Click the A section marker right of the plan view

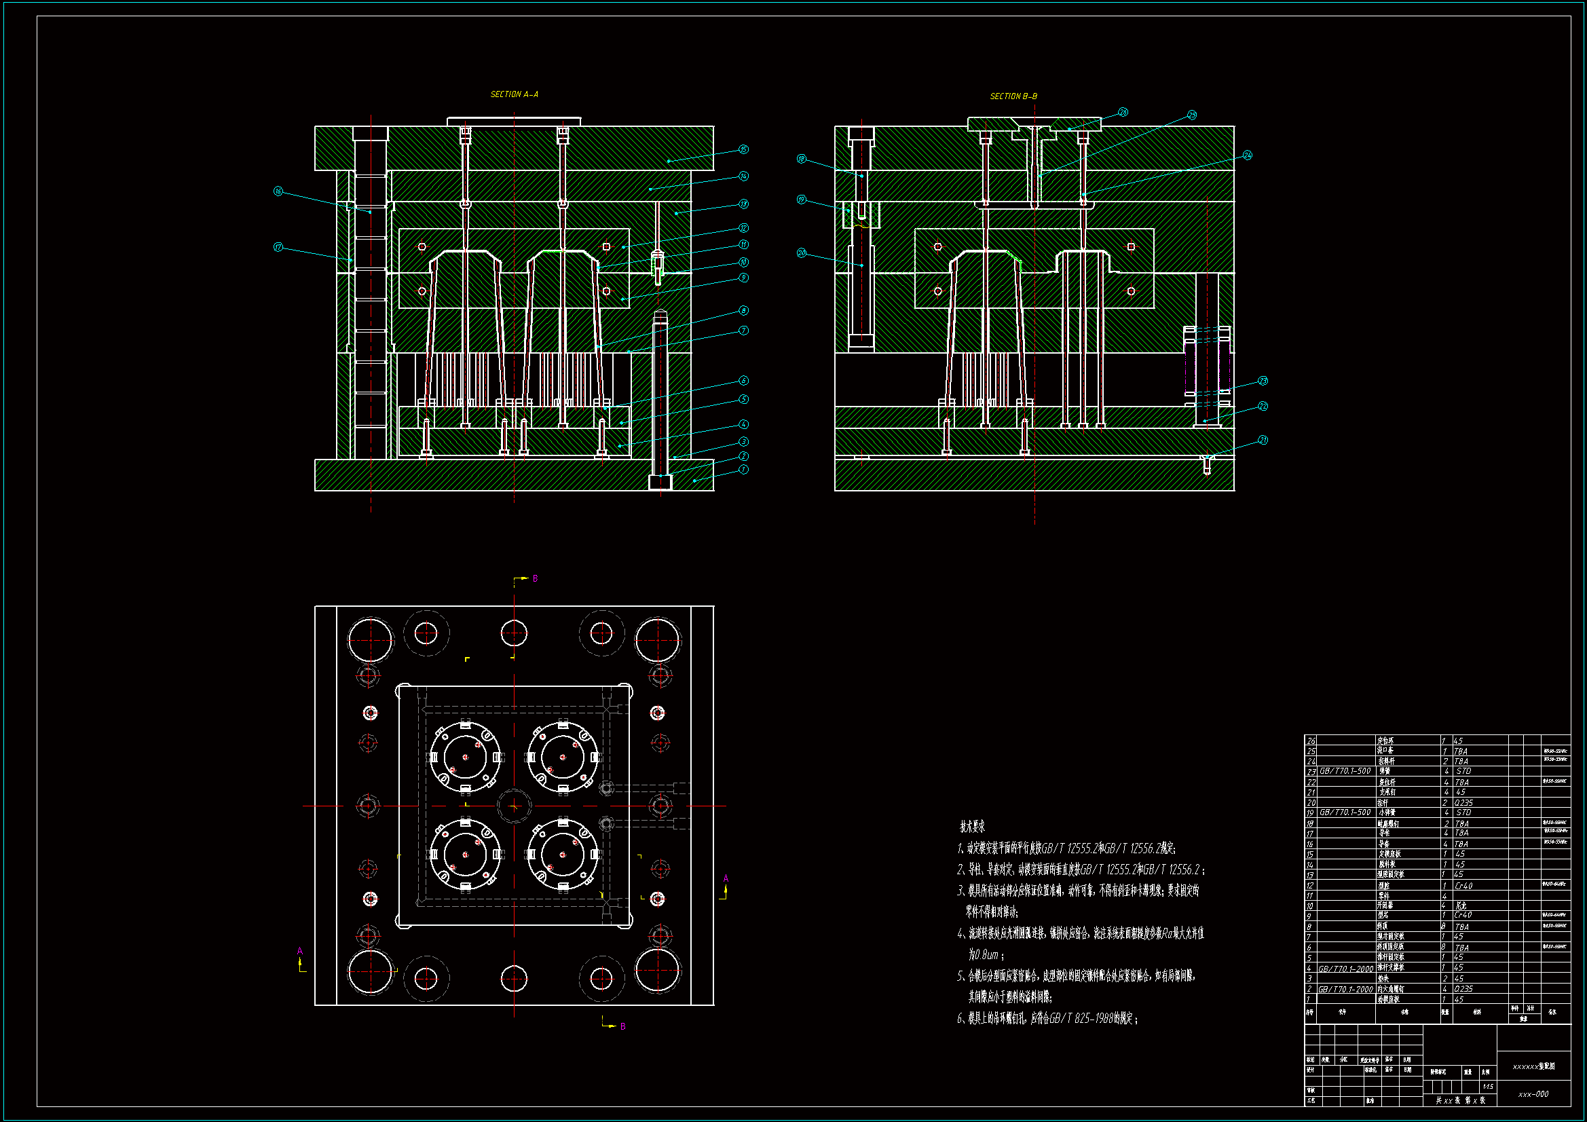(x=726, y=878)
